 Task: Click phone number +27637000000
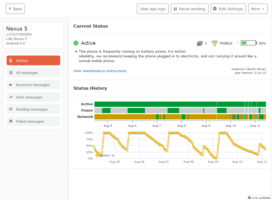[x=19, y=34]
